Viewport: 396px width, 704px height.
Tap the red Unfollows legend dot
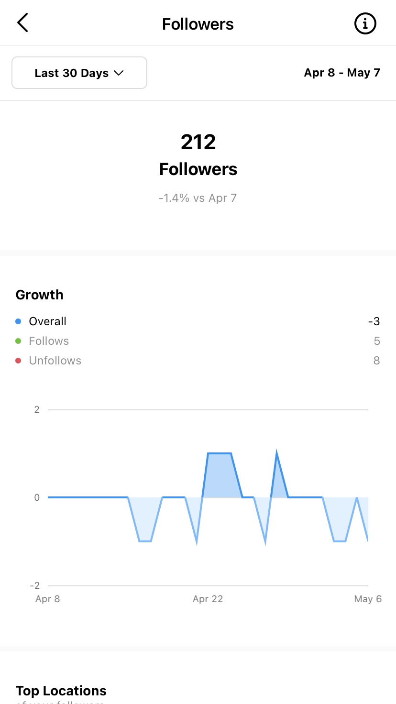click(x=18, y=361)
